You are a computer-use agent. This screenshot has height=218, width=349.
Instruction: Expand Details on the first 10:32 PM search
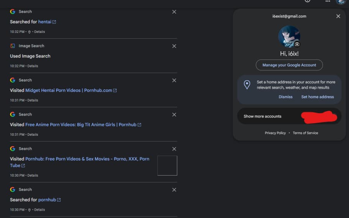(x=40, y=32)
